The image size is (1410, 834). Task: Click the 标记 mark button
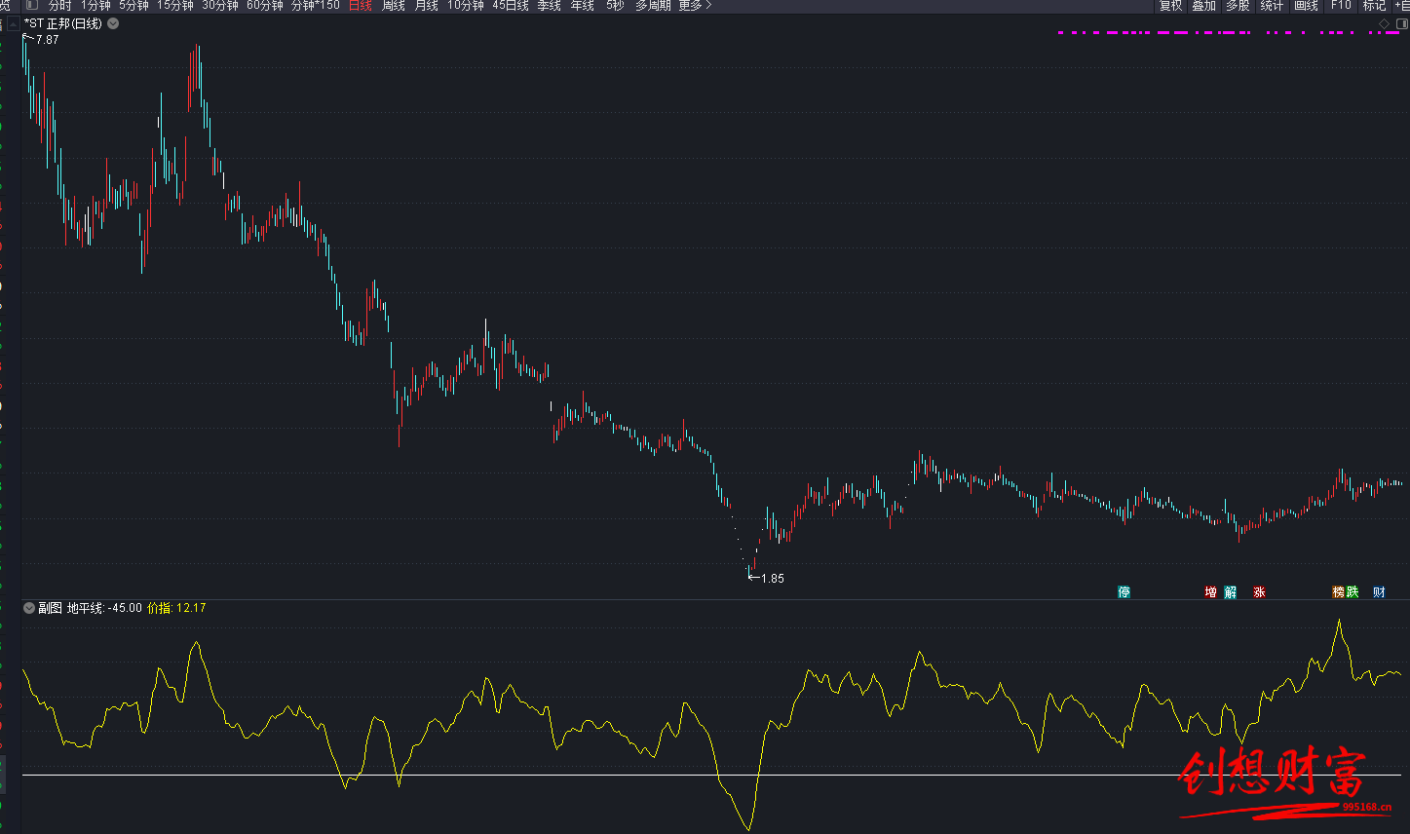[1374, 6]
